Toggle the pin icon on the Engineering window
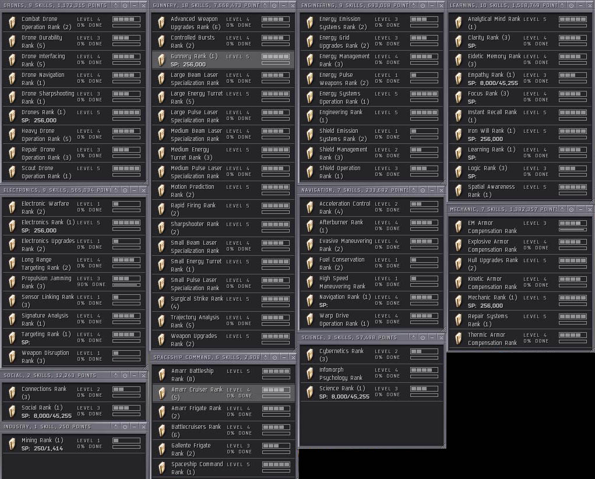The image size is (595, 479). (414, 5)
